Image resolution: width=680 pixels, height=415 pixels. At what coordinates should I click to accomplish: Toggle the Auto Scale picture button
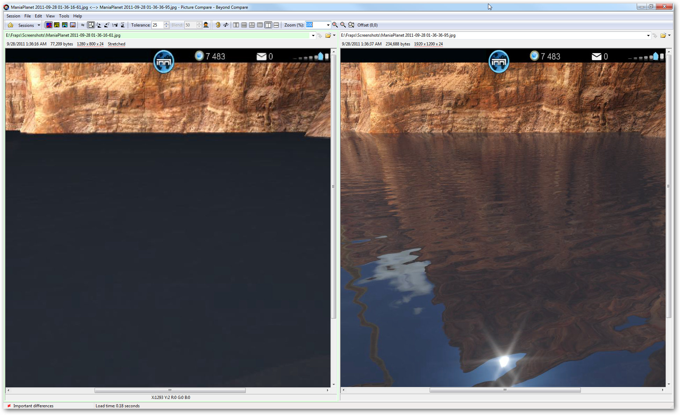pos(91,25)
